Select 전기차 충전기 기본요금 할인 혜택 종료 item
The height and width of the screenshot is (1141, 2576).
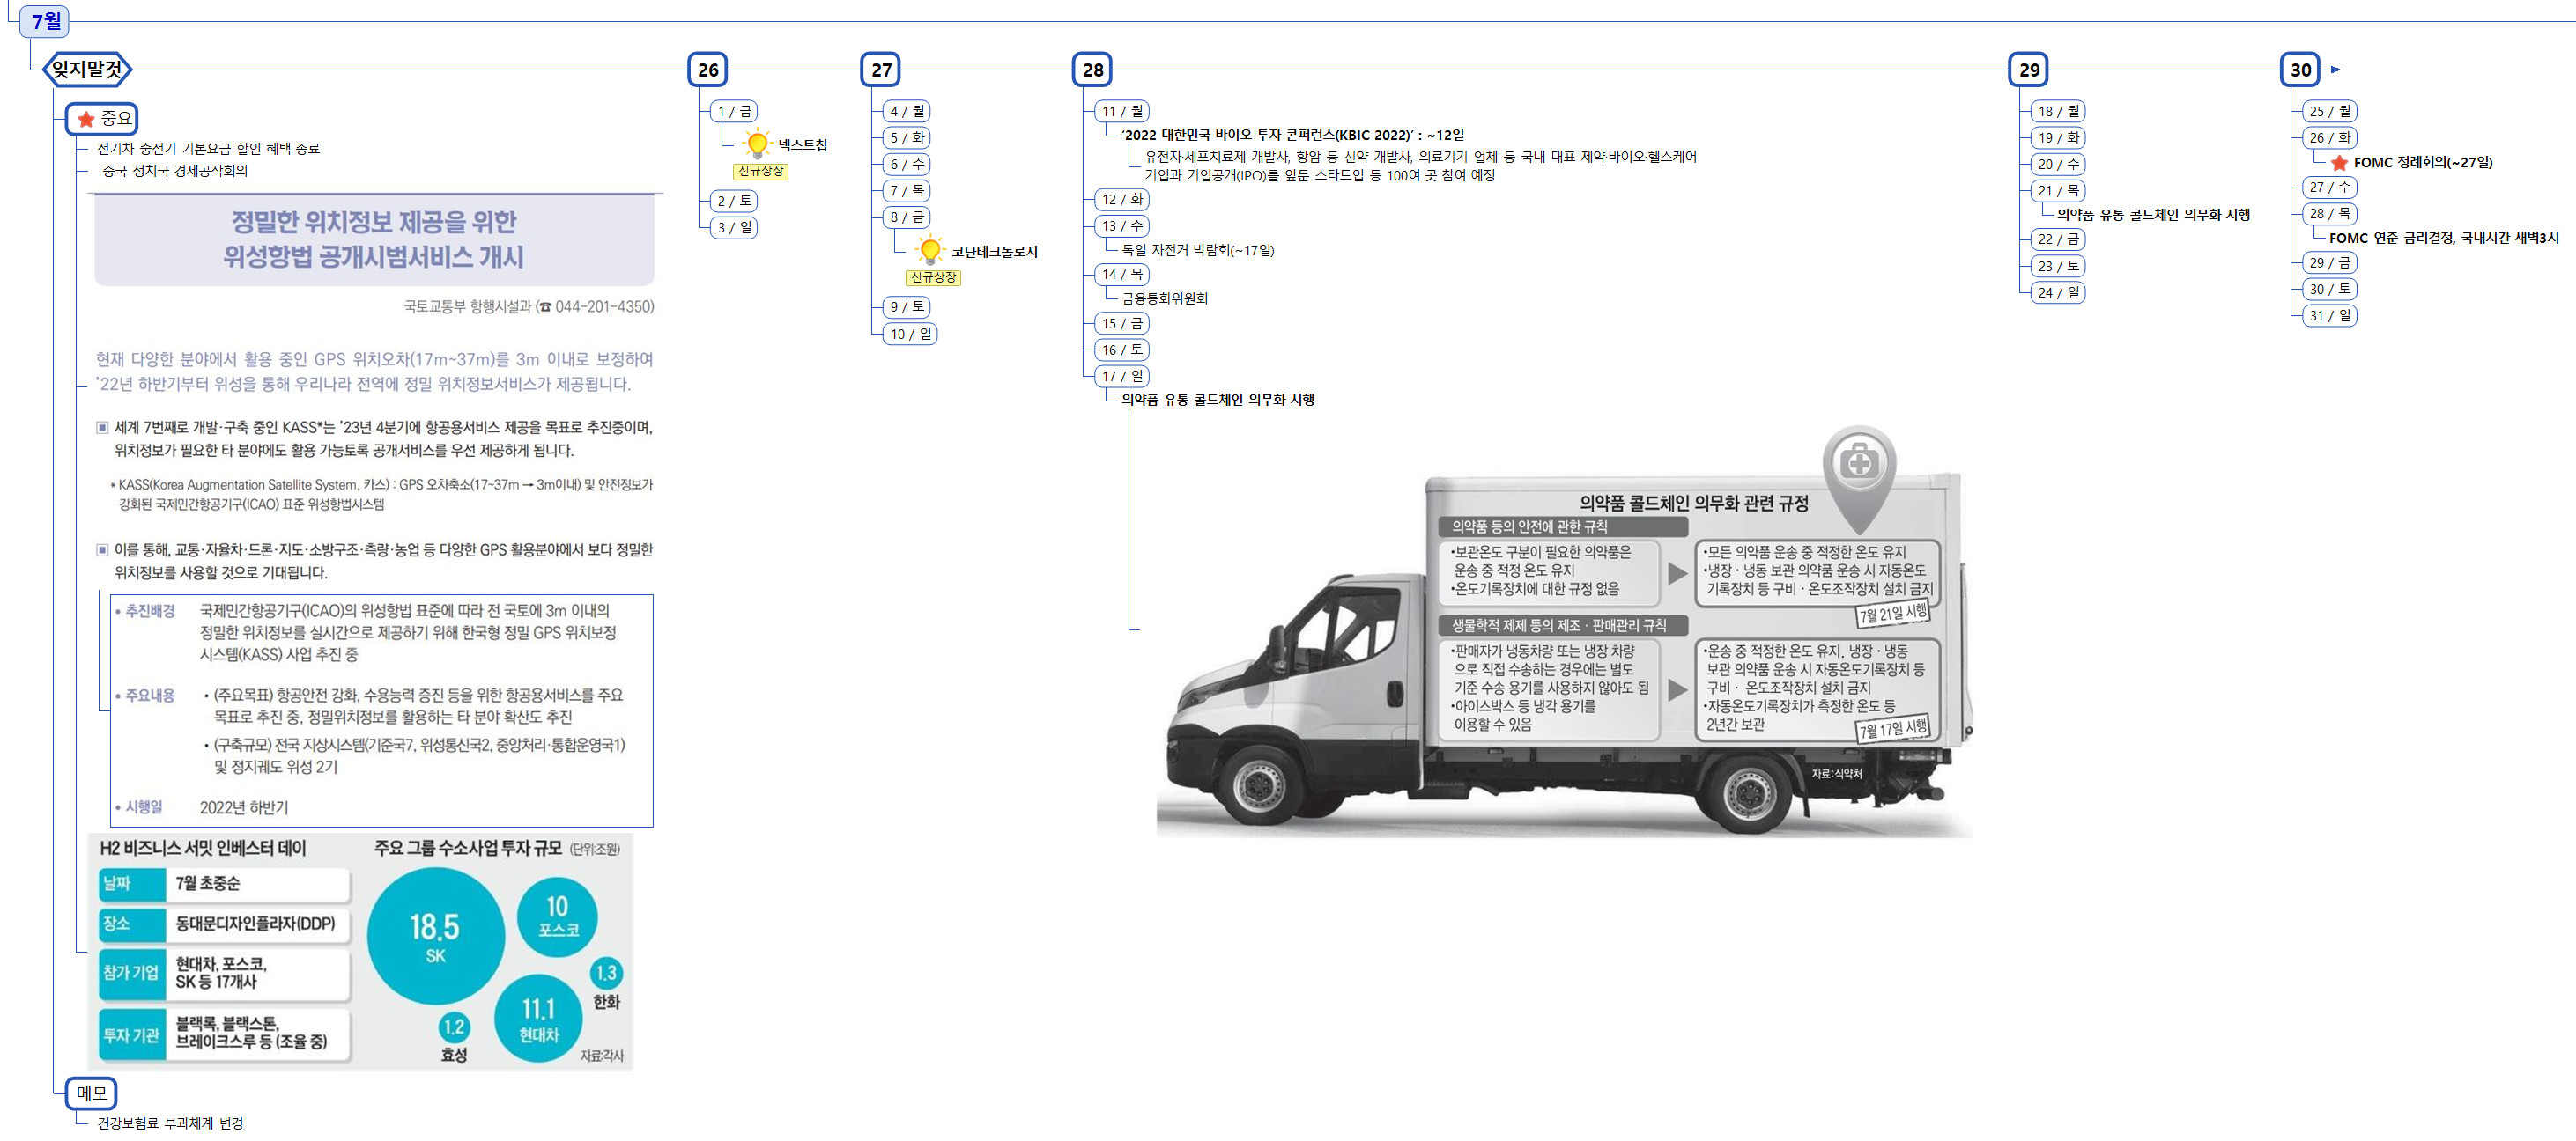tap(208, 148)
